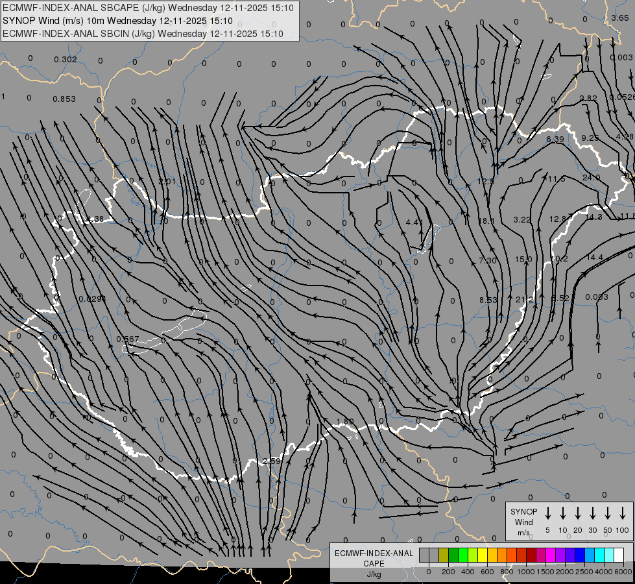The height and width of the screenshot is (584, 635).
Task: Click map value 2.59
Action: pos(271,461)
